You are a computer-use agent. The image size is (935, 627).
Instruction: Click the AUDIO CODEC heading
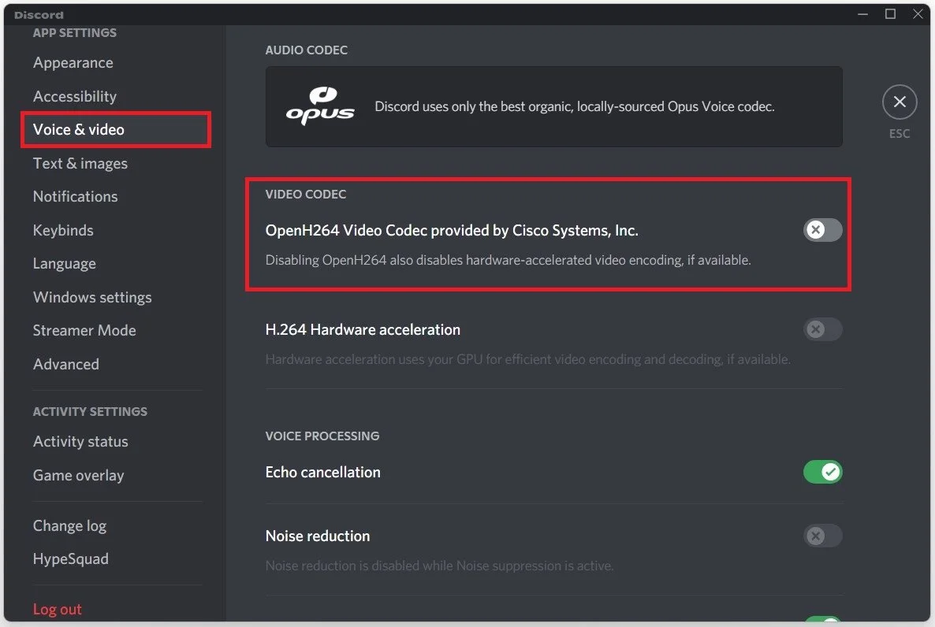pos(307,50)
